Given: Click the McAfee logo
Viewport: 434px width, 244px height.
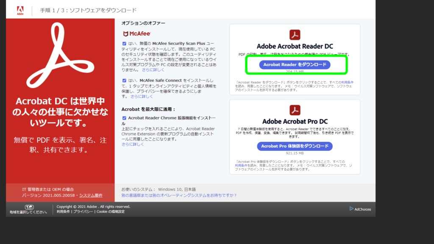Looking at the screenshot, I should pyautogui.click(x=137, y=34).
